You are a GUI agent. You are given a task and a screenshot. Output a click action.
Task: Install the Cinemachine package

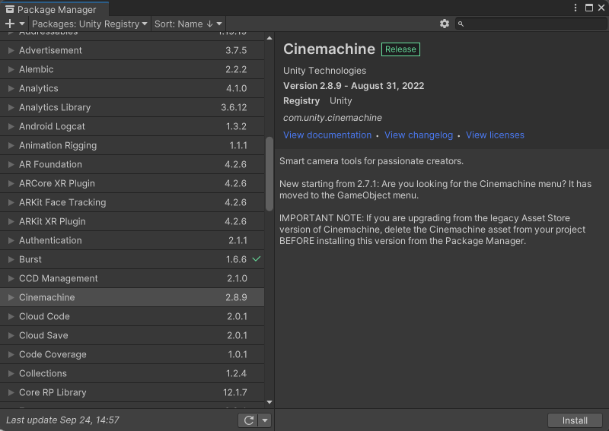click(575, 420)
